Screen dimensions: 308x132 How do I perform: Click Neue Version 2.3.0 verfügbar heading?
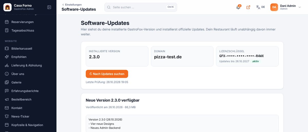113,100
